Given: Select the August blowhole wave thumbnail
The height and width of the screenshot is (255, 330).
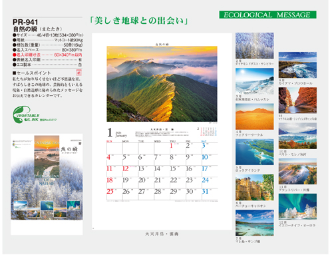Looking at the screenshot, I should pos(297,65).
